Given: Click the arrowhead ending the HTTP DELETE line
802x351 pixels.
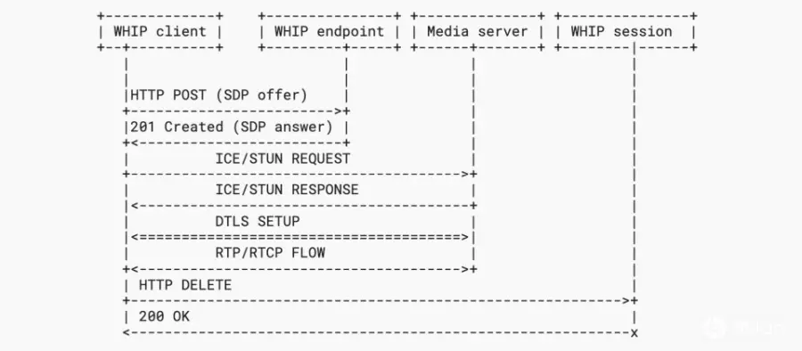Looking at the screenshot, I should tap(626, 300).
